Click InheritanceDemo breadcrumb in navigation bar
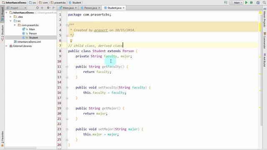The height and width of the screenshot is (150, 267). [14, 2]
